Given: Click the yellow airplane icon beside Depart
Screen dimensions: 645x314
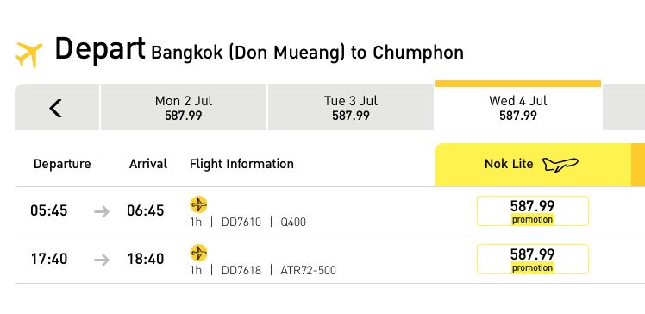Looking at the screenshot, I should [x=28, y=54].
